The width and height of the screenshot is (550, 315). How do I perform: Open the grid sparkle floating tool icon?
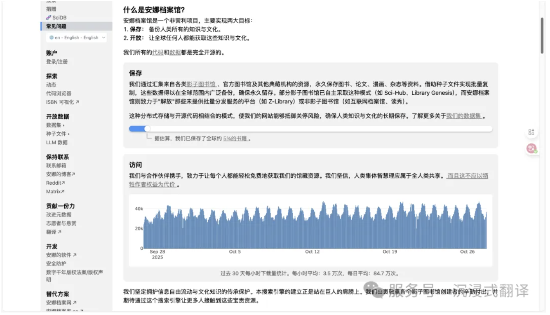(x=531, y=132)
